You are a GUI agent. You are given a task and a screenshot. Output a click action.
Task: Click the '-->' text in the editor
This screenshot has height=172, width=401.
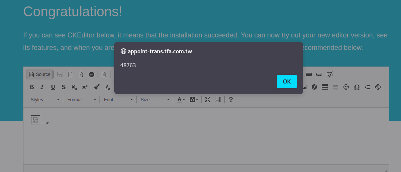coord(45,123)
